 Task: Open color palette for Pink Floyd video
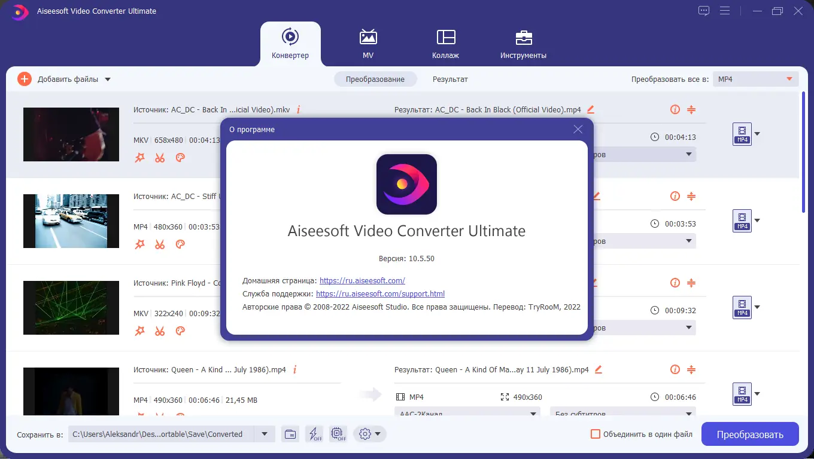[180, 331]
